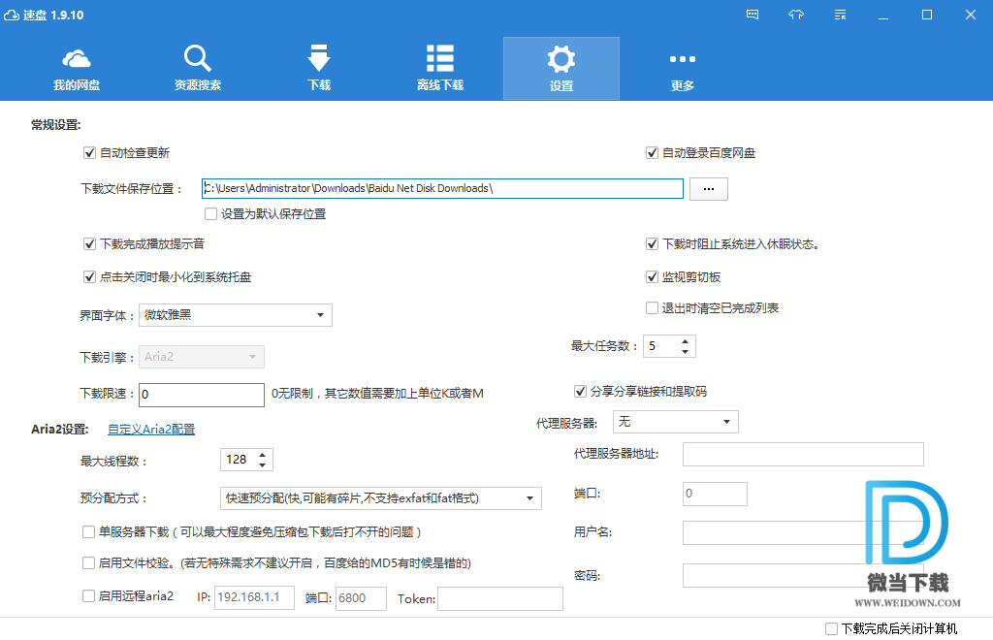Screen dimensions: 993x640
Task: Disable automatic update checking checkbox
Action: pos(90,153)
